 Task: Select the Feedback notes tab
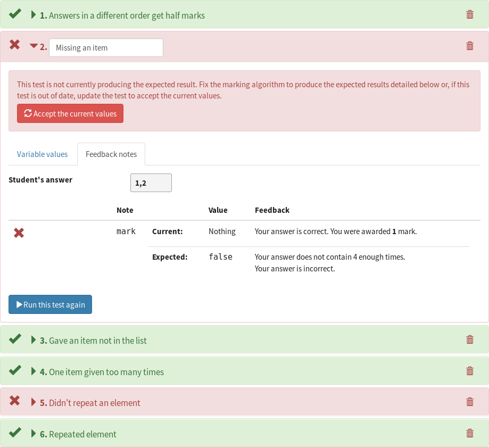click(x=111, y=154)
